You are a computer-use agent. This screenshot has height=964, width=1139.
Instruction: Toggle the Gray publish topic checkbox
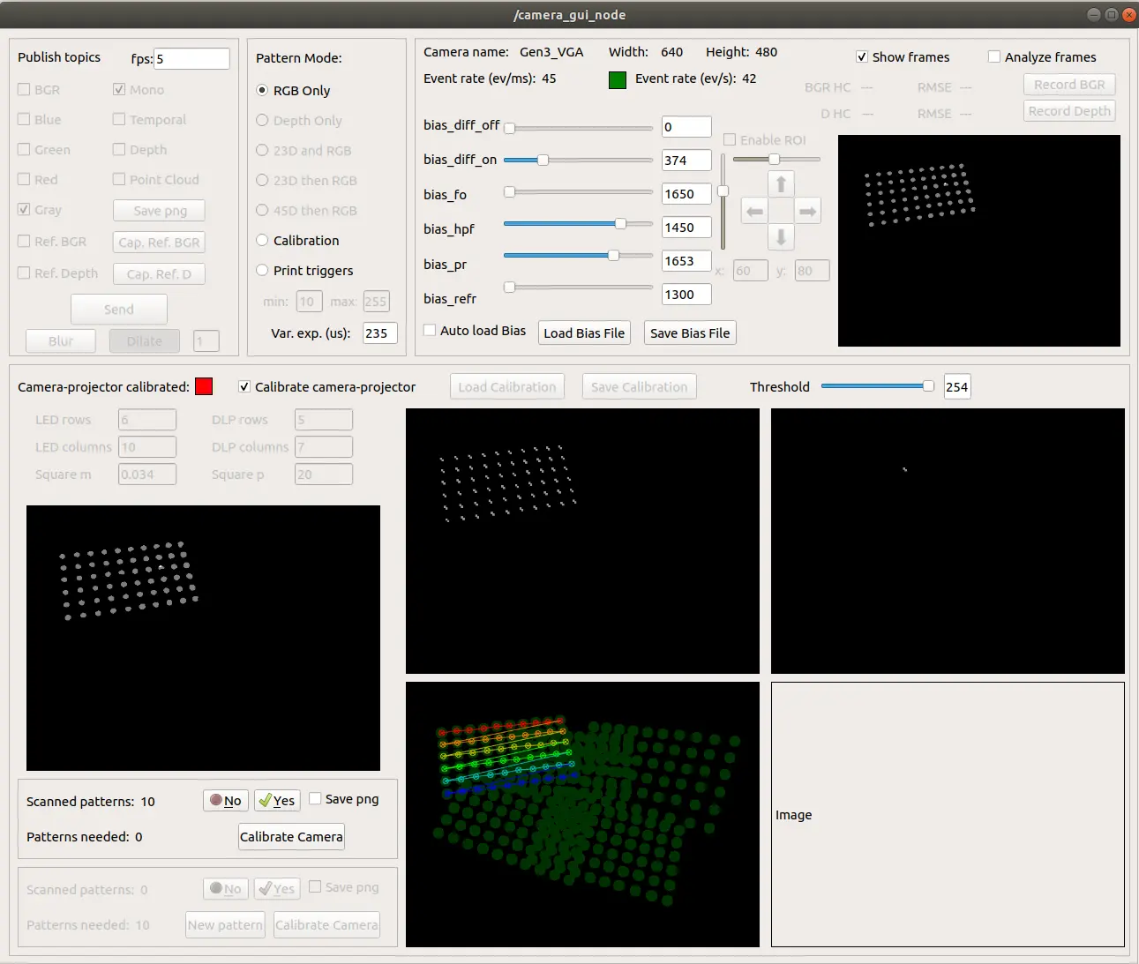24,209
